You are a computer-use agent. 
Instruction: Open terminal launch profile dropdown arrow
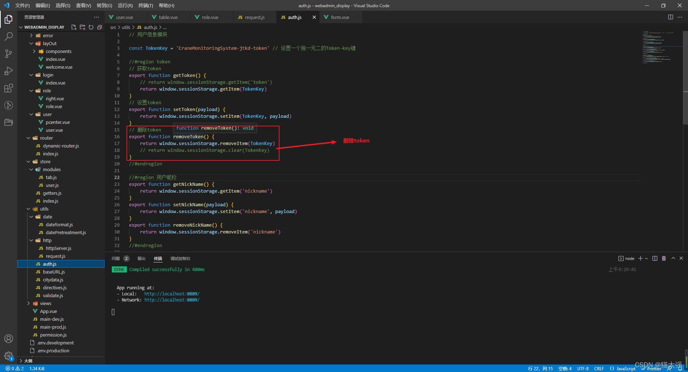(646, 259)
